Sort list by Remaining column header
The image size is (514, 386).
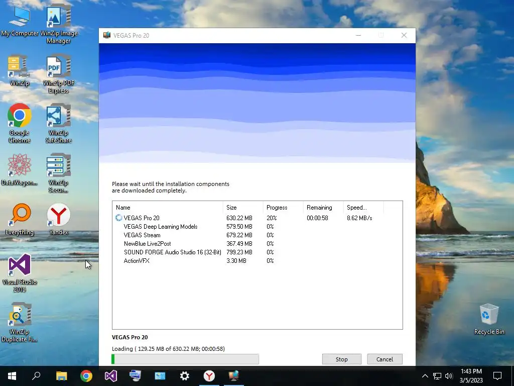(323, 208)
